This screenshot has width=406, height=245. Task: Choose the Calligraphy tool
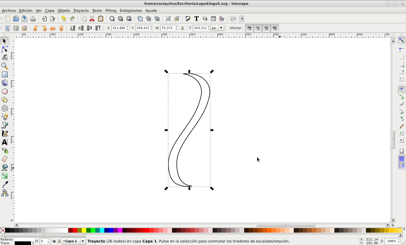[5, 134]
